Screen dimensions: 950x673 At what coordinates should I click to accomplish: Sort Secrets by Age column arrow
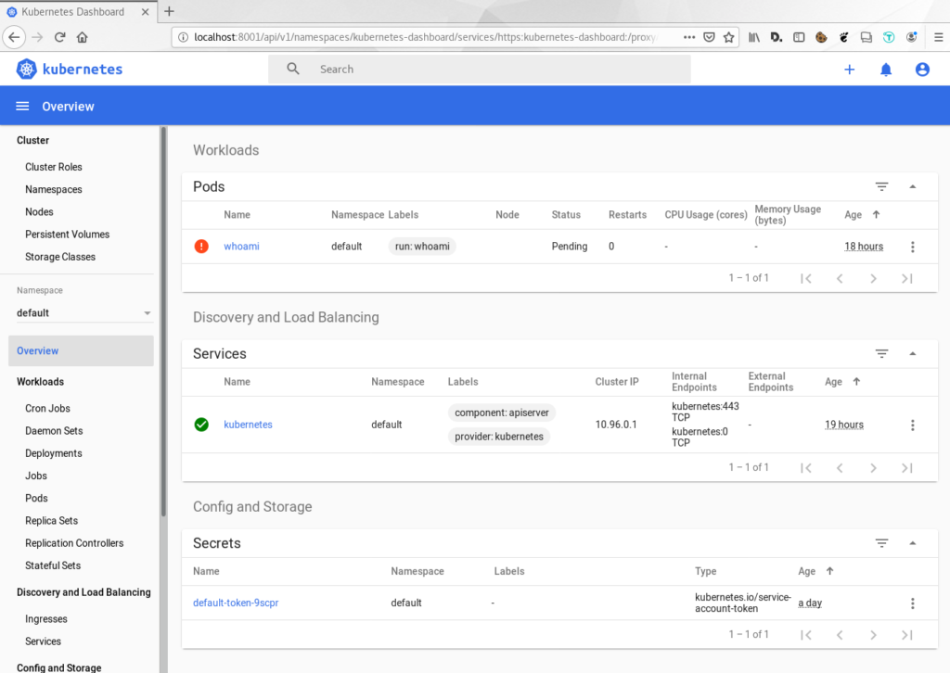tap(830, 571)
